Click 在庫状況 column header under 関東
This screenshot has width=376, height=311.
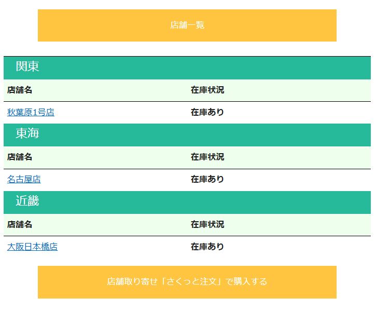click(207, 90)
